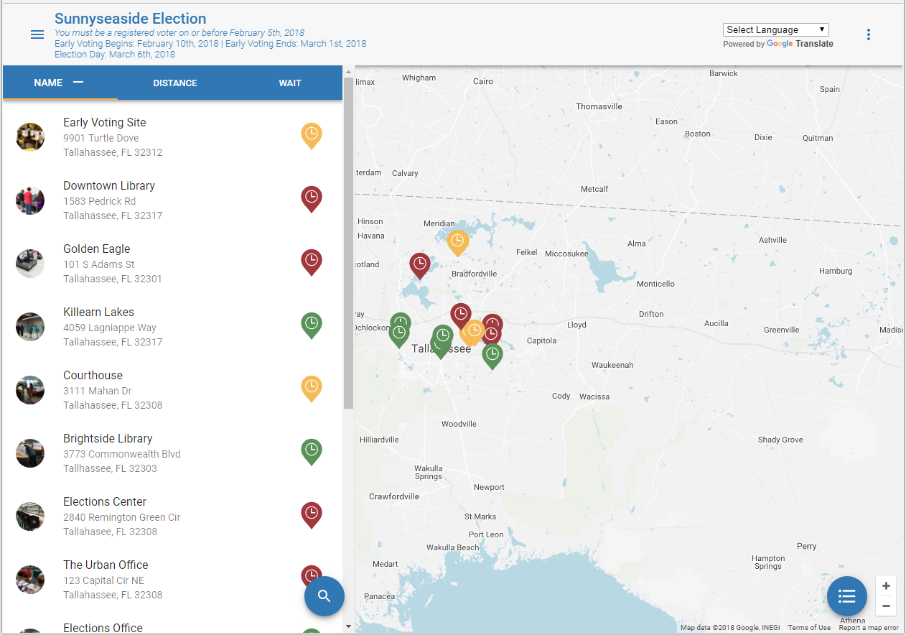Select the Brightside Library entry name
Image resolution: width=906 pixels, height=635 pixels.
pos(108,438)
